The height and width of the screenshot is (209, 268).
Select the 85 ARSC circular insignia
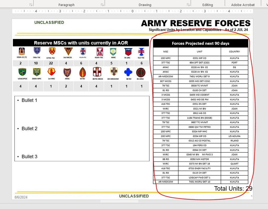141,73
